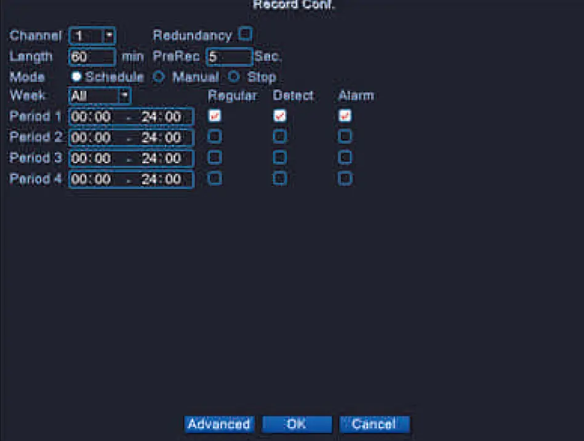Check Regular for Period 2
Viewport: 584px width, 441px height.
[215, 136]
